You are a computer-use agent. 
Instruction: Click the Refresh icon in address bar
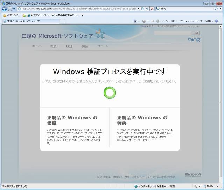click(147, 9)
